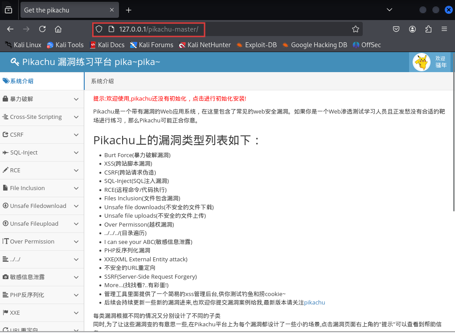Click the upload icon beside Unsafe Fileupload

click(x=5, y=223)
